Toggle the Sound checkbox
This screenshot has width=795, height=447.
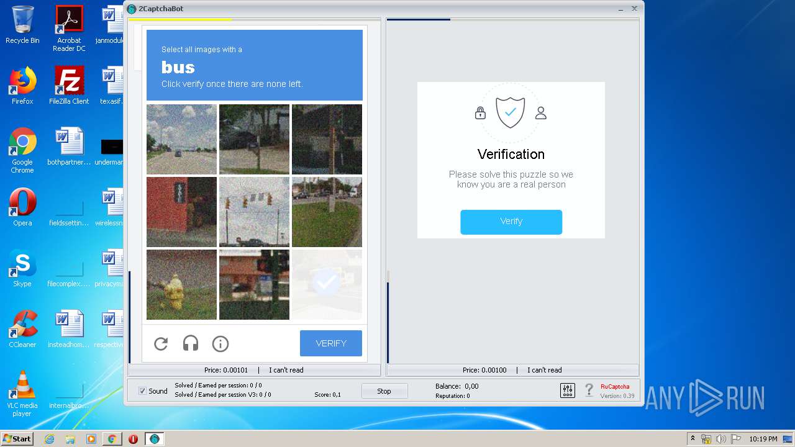(x=142, y=391)
